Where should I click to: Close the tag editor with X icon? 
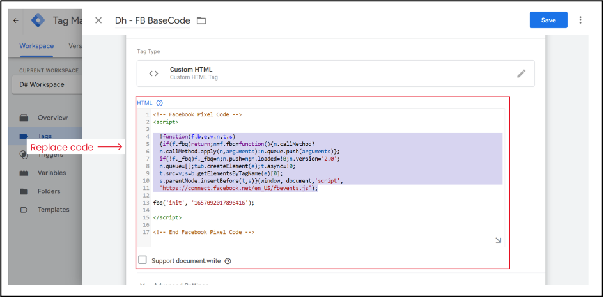98,20
